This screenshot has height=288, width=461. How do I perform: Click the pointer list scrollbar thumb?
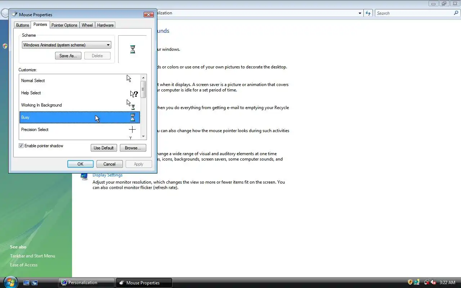(143, 89)
